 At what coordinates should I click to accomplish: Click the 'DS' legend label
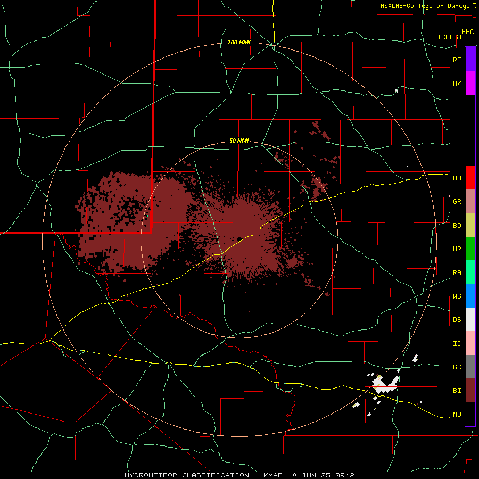[457, 319]
